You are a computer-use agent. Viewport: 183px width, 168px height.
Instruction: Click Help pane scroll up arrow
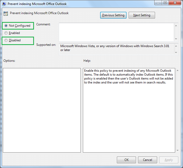(x=178, y=70)
